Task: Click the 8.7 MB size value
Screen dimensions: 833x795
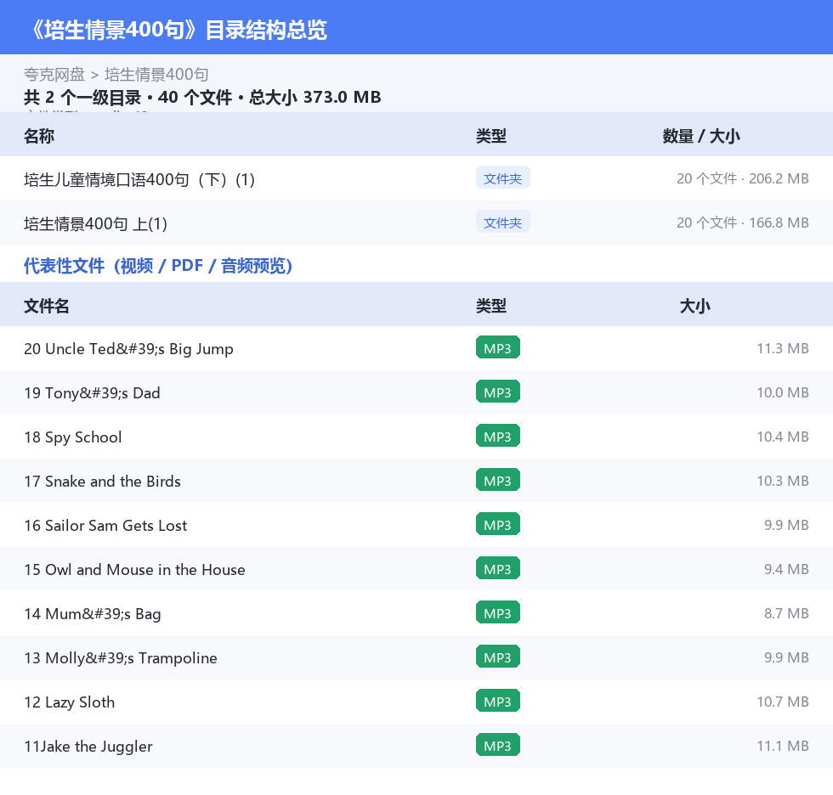Action: click(x=786, y=613)
